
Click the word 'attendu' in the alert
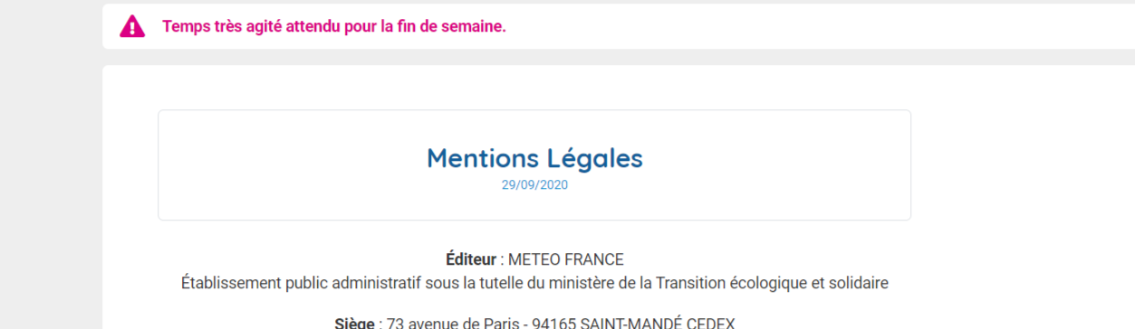point(316,26)
